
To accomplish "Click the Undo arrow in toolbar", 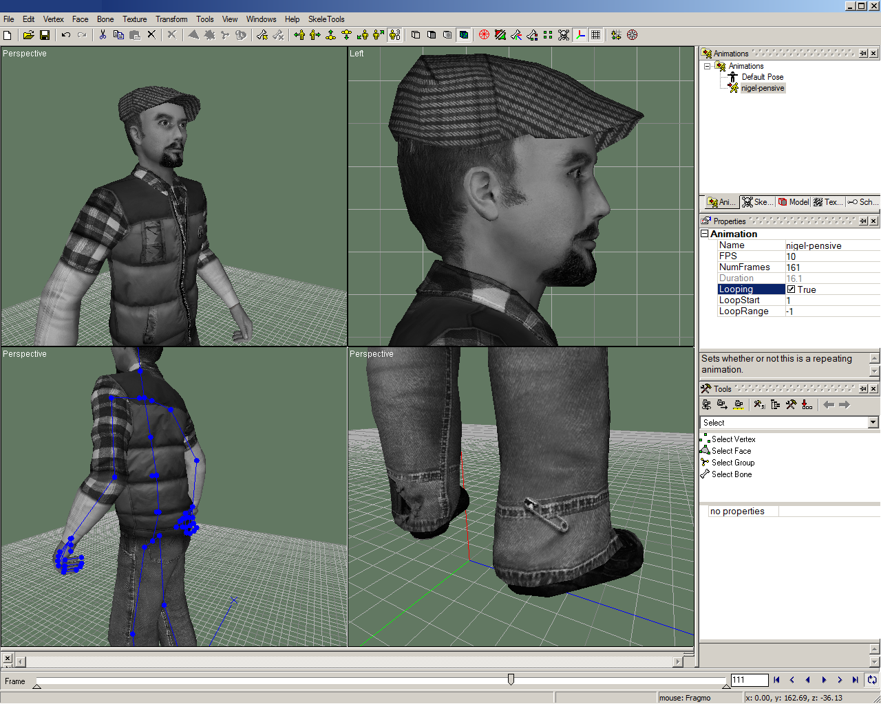I will coord(66,35).
